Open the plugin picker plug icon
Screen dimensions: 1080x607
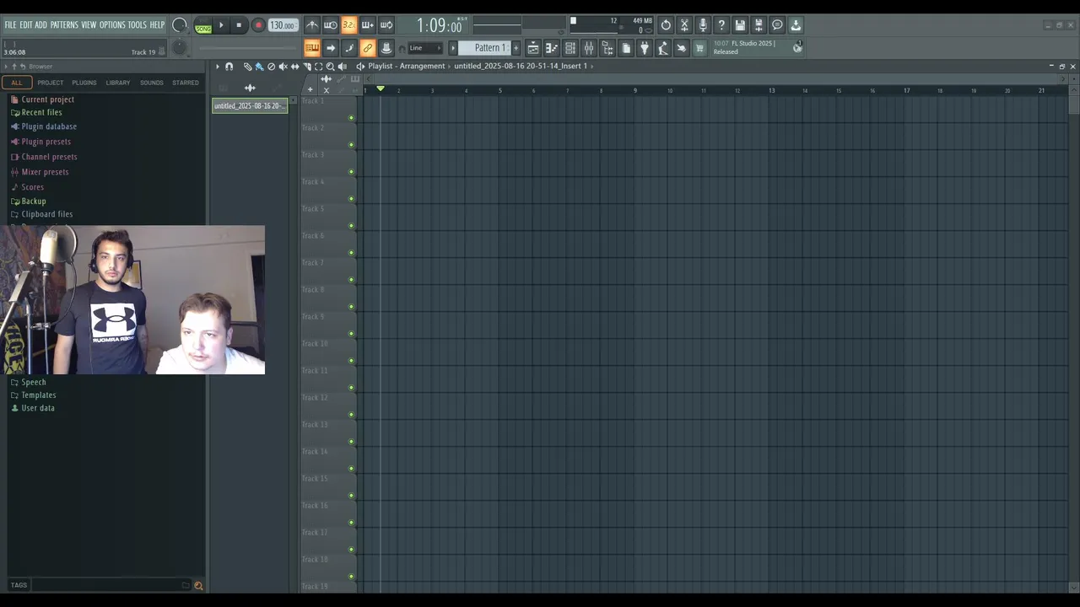[644, 48]
